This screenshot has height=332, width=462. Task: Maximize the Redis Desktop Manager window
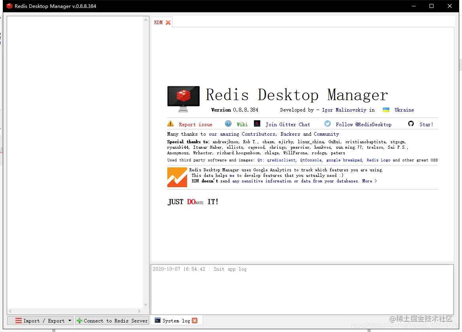pyautogui.click(x=432, y=6)
